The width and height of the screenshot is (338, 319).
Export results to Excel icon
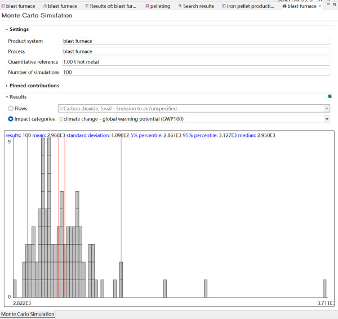tap(330, 96)
